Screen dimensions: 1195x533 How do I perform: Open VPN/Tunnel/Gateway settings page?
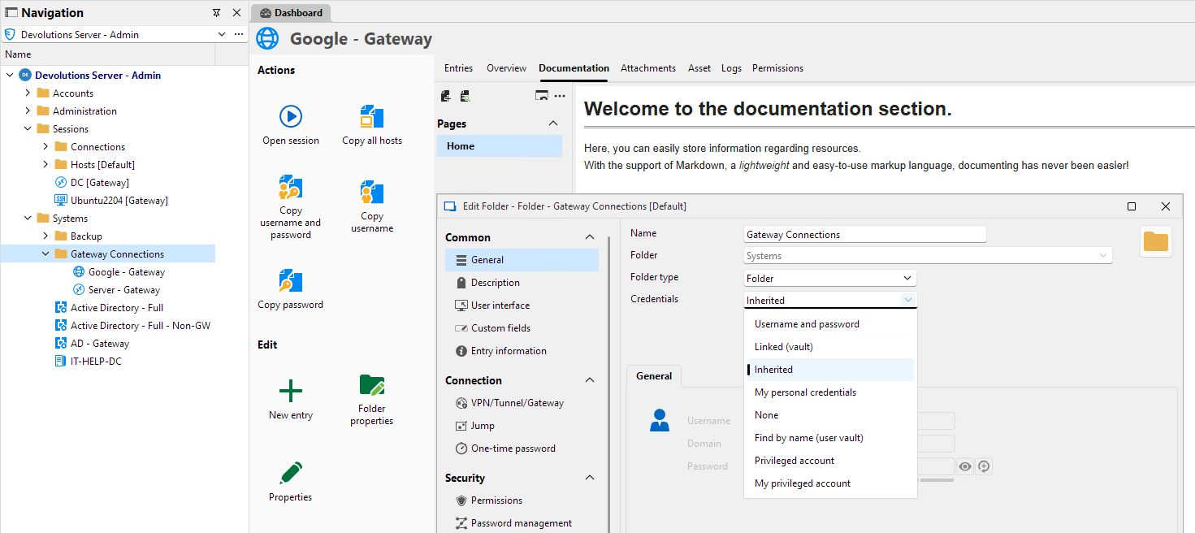(x=517, y=403)
